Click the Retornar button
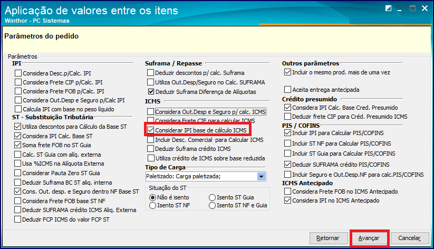This screenshot has width=434, height=249. pyautogui.click(x=328, y=238)
